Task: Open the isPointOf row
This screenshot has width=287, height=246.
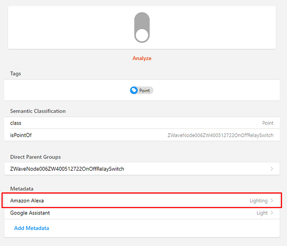Action: (x=142, y=135)
